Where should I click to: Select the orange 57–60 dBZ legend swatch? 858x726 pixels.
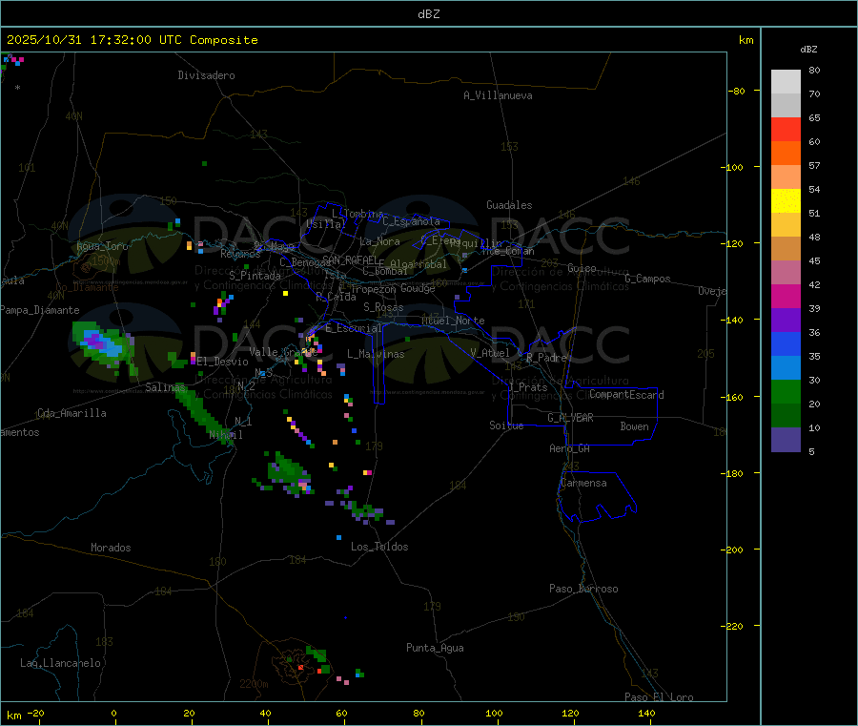786,154
